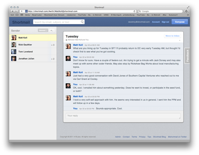Click Matt Koll avatar on 11:18 AM message
The image size is (199, 155).
coord(68,74)
